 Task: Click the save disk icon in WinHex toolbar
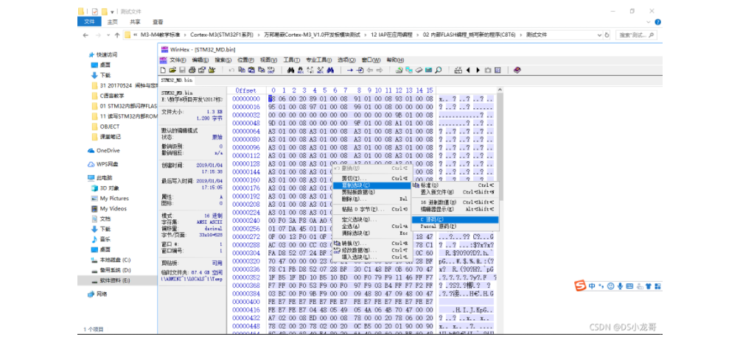[x=182, y=70]
